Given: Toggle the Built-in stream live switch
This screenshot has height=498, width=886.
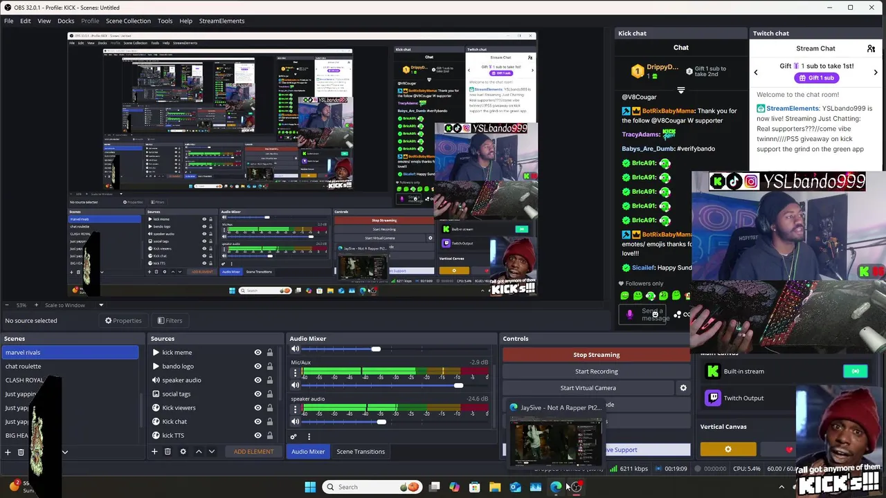Looking at the screenshot, I should [x=856, y=371].
